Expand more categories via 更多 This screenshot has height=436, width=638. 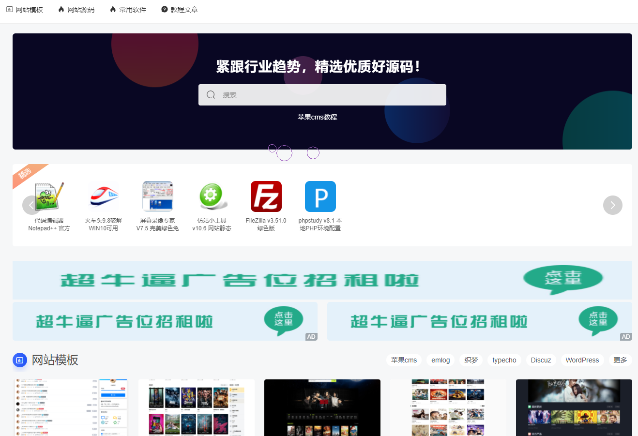coord(620,360)
